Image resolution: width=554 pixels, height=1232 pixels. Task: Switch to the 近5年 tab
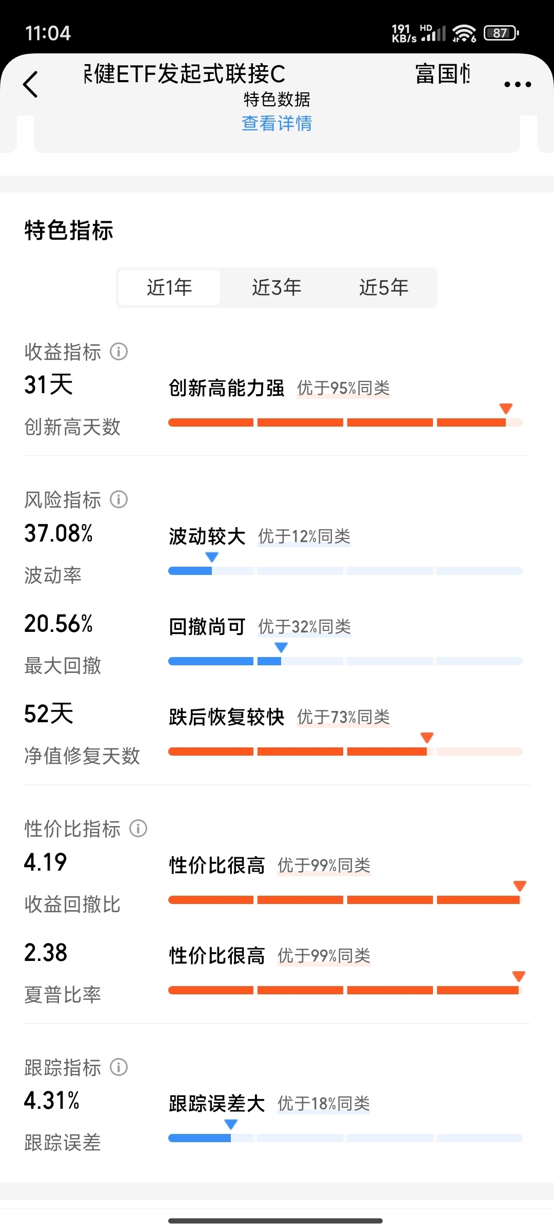[x=384, y=287]
